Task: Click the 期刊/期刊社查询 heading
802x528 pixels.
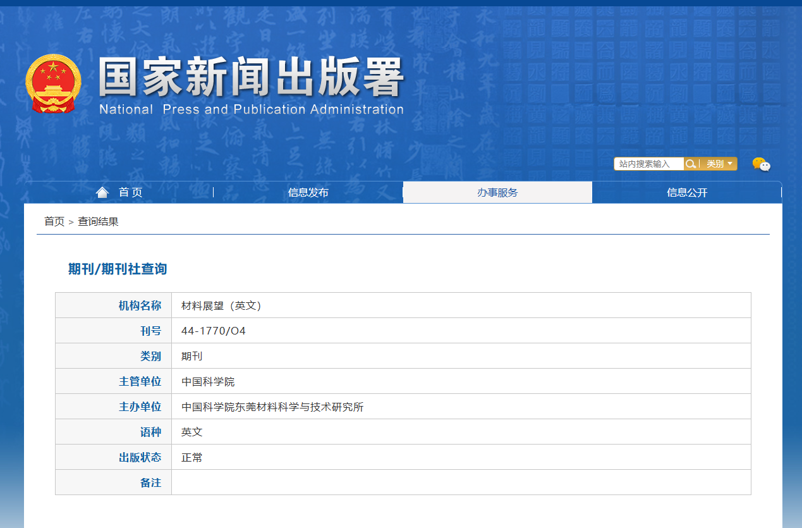Action: tap(118, 269)
